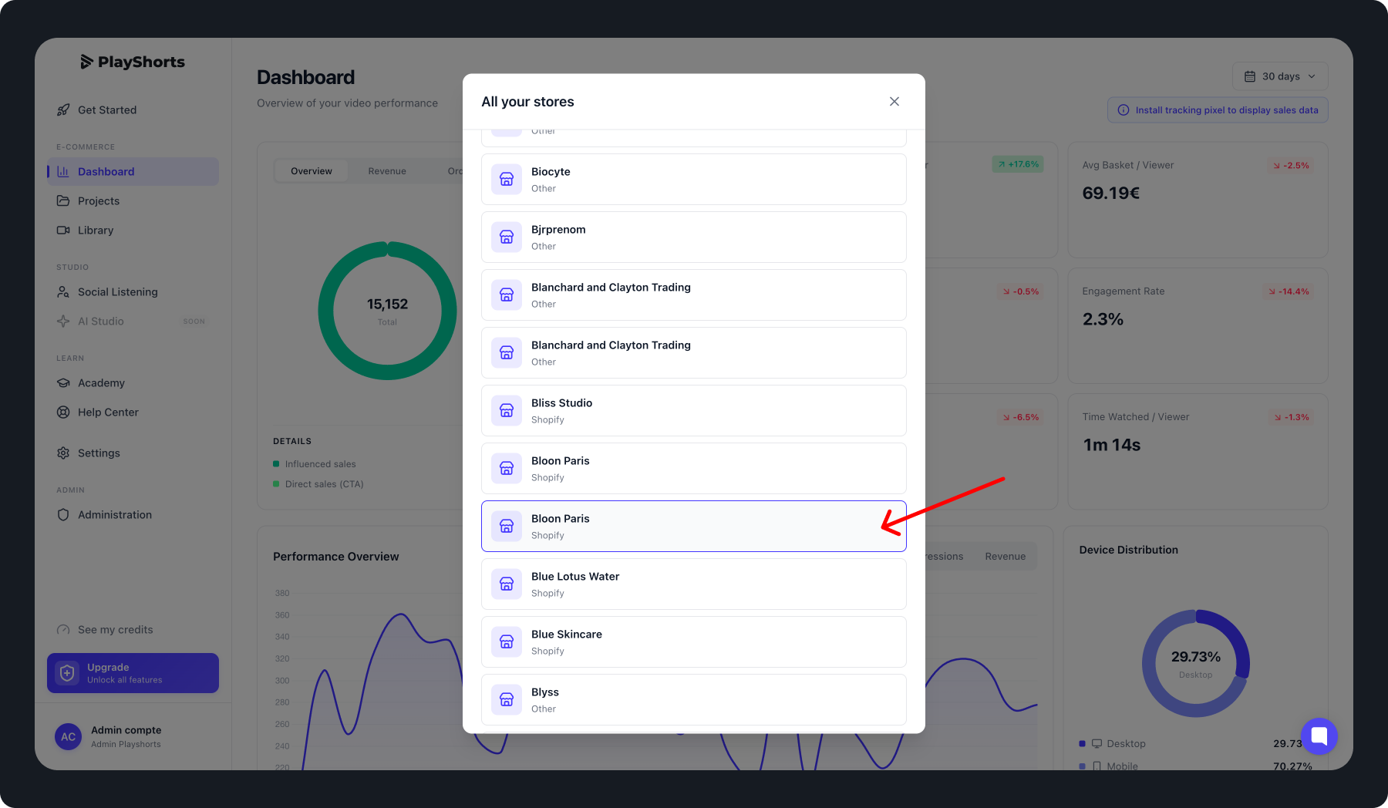Viewport: 1388px width, 808px height.
Task: Open Administration via its shield icon
Action: (x=63, y=515)
